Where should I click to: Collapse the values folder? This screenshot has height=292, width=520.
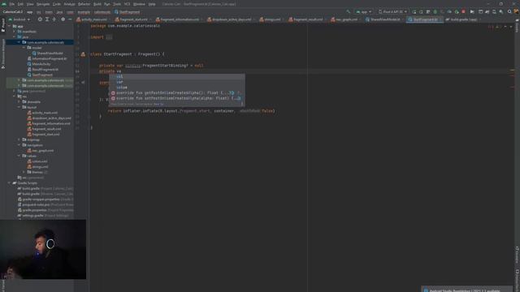click(19, 156)
